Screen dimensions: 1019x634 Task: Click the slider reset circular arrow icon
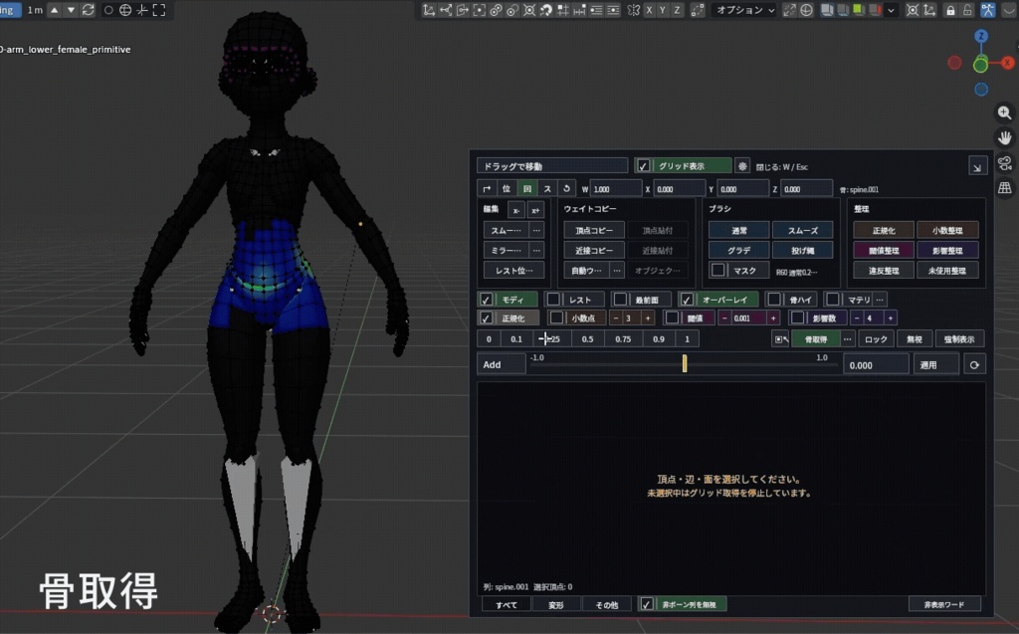tap(974, 365)
